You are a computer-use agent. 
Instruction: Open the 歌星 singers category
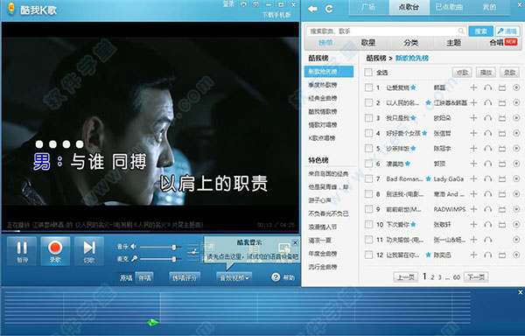(368, 43)
